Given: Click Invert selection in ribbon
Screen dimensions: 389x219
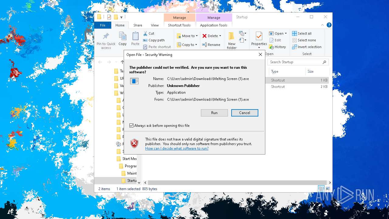Looking at the screenshot, I should (x=307, y=47).
